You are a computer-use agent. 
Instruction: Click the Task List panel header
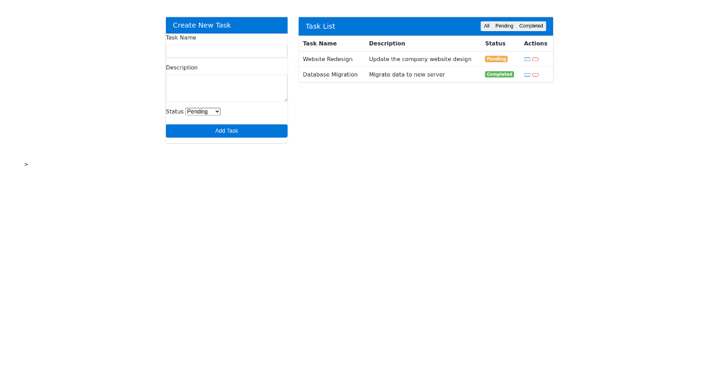point(321,26)
